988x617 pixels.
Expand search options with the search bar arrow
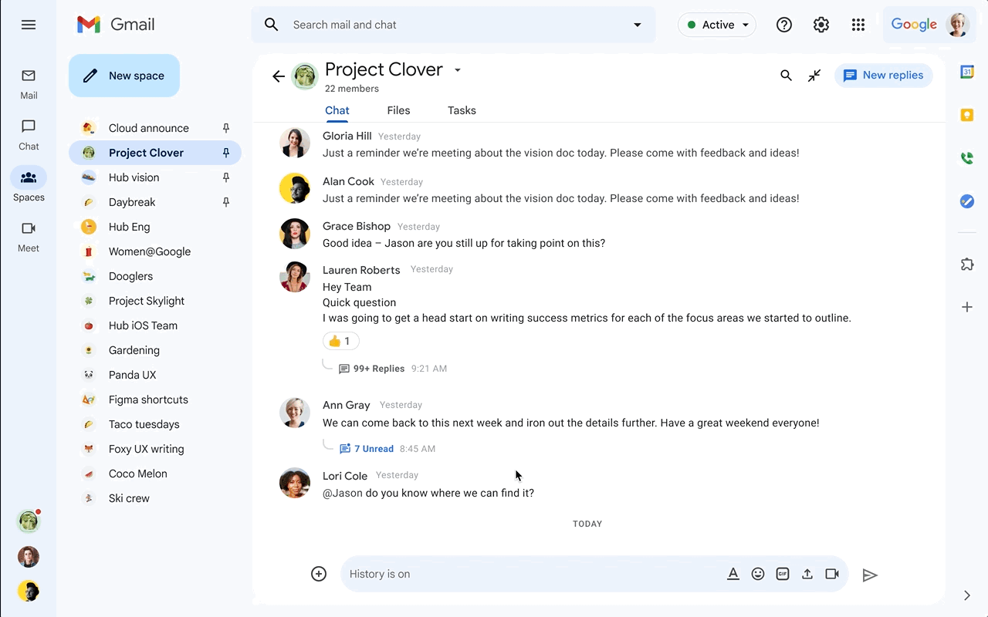637,25
